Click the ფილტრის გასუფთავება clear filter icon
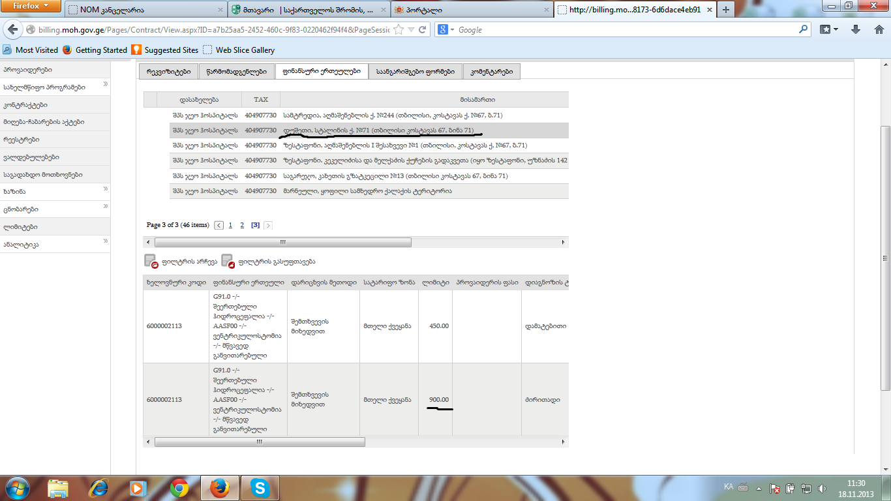This screenshot has height=501, width=891. click(x=228, y=262)
